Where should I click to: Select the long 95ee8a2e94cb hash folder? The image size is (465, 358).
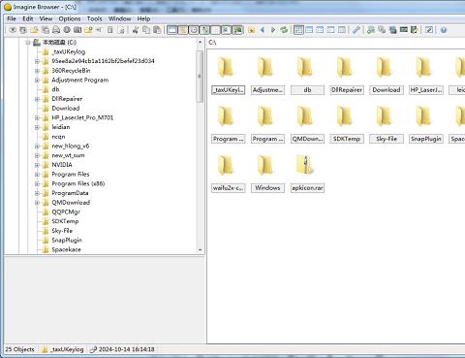click(103, 61)
